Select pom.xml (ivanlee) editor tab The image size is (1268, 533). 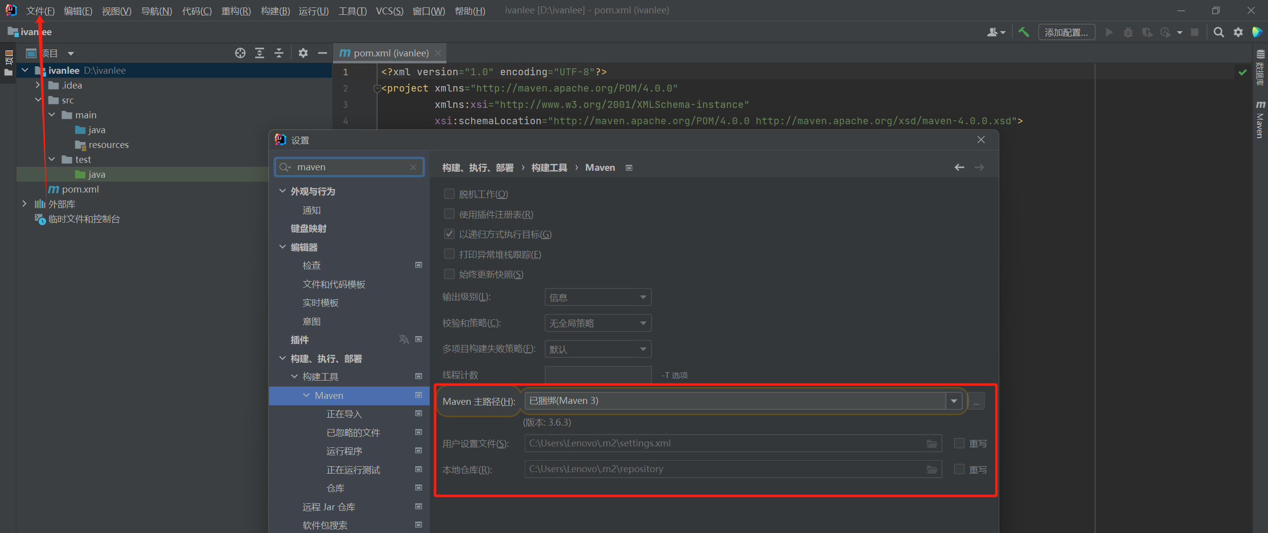click(389, 53)
